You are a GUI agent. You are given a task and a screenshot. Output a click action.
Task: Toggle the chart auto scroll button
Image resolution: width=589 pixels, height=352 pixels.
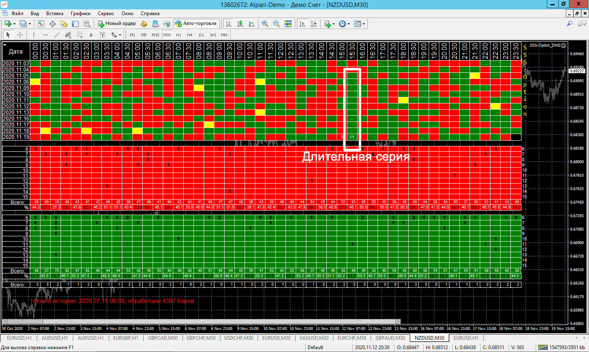click(x=302, y=24)
